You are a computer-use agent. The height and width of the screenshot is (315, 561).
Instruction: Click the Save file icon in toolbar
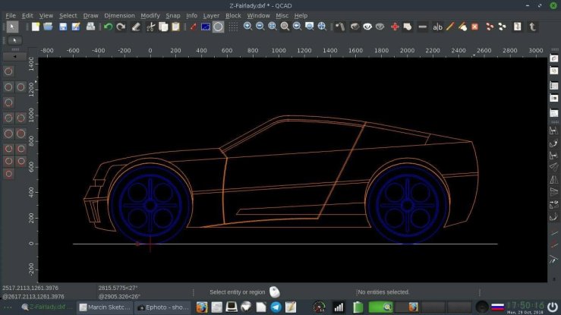[x=63, y=27]
